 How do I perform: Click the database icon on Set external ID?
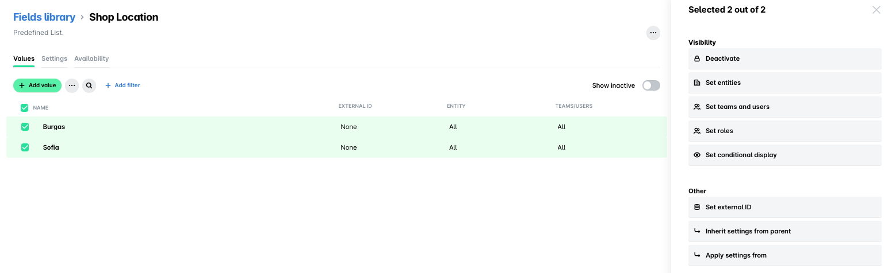coord(697,207)
